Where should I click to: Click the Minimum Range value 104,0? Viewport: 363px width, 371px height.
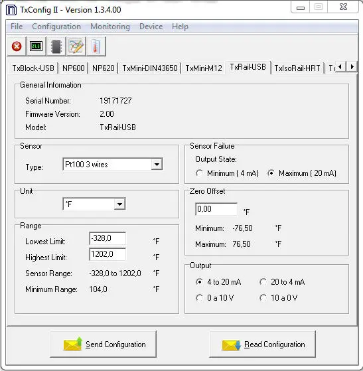coord(98,289)
